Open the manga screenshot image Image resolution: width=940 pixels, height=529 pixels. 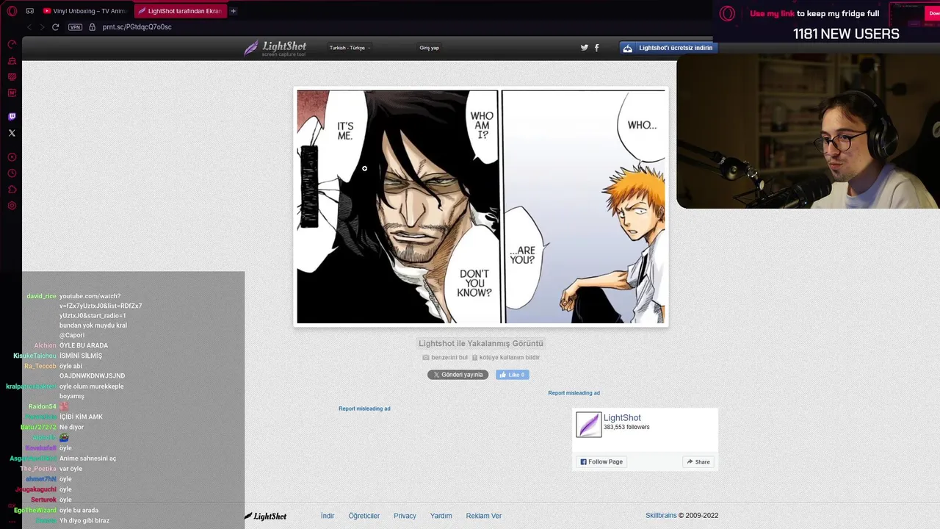(x=481, y=206)
